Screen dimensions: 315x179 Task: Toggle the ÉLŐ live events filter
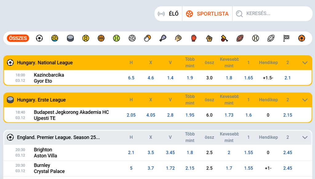tap(168, 14)
